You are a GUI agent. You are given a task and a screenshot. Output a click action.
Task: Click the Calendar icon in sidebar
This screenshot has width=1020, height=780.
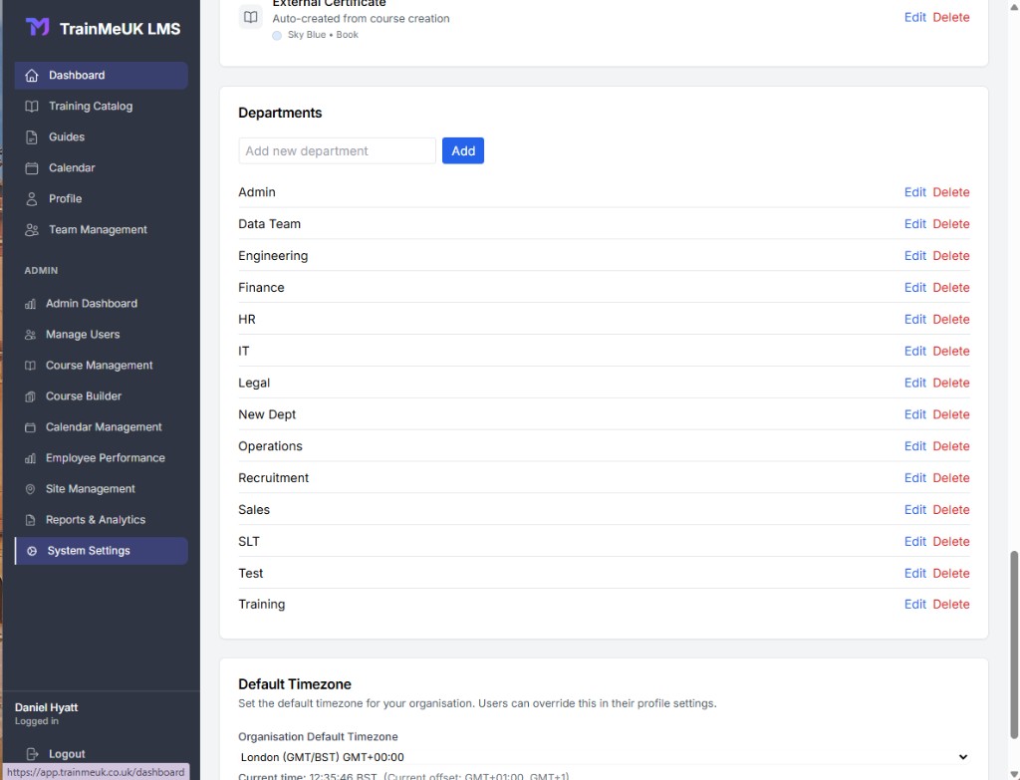pyautogui.click(x=31, y=168)
